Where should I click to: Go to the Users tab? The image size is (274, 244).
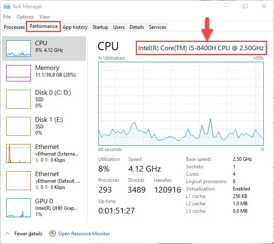click(119, 27)
